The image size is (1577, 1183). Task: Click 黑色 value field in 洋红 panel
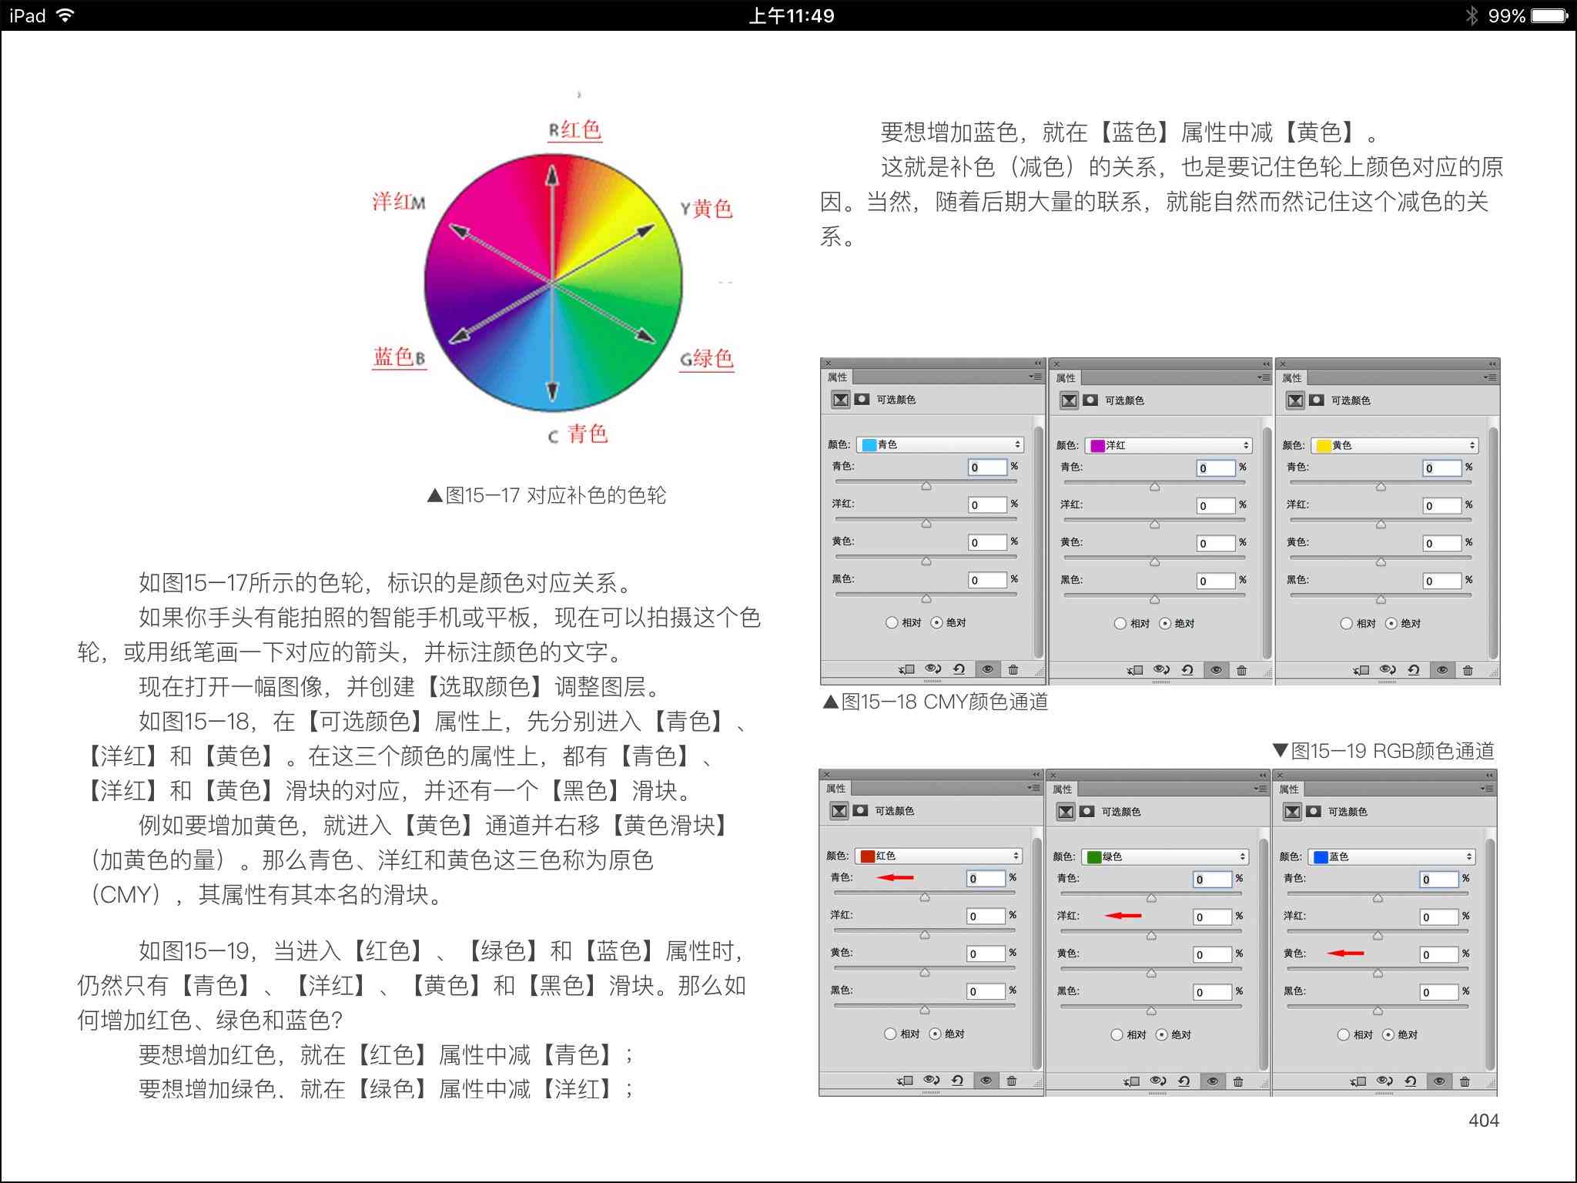[1216, 581]
